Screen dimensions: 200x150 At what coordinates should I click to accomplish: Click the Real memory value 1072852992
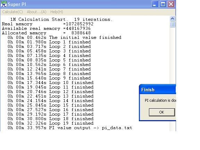click(80, 24)
